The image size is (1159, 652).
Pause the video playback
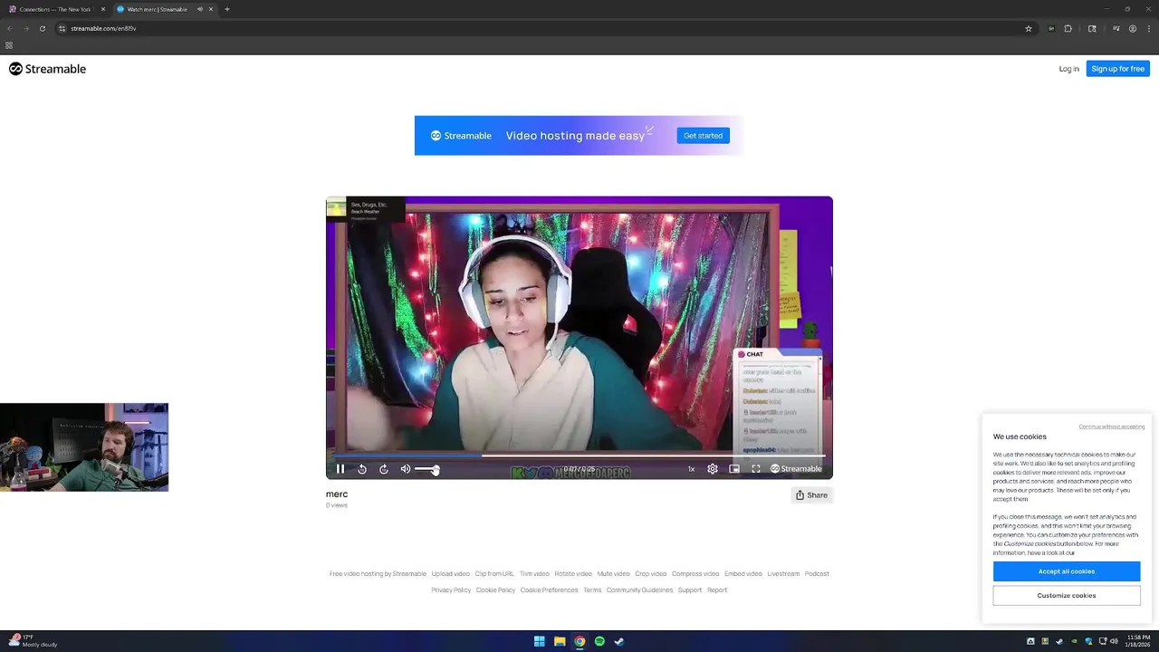click(340, 468)
